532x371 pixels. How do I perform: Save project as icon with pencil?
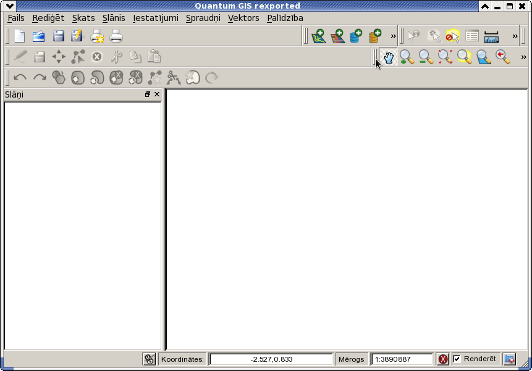(x=77, y=36)
